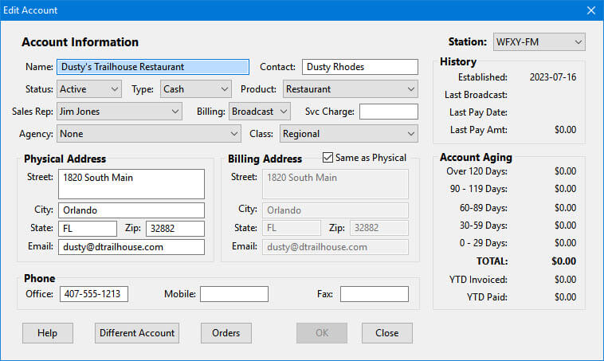Screen dimensions: 604x361
Task: Expand the Product dropdown showing Restaurant
Action: [x=349, y=89]
